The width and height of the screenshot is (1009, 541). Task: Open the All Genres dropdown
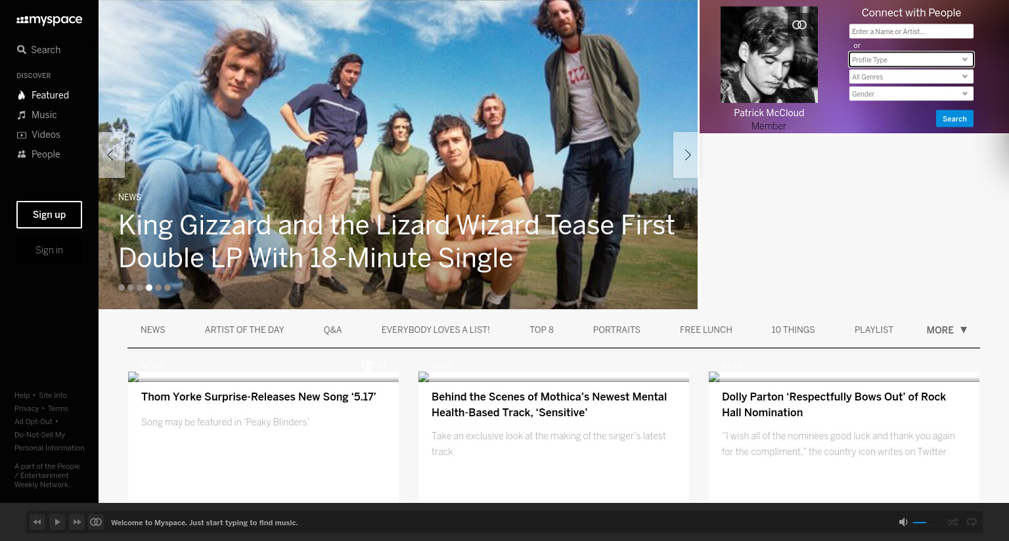(x=911, y=77)
